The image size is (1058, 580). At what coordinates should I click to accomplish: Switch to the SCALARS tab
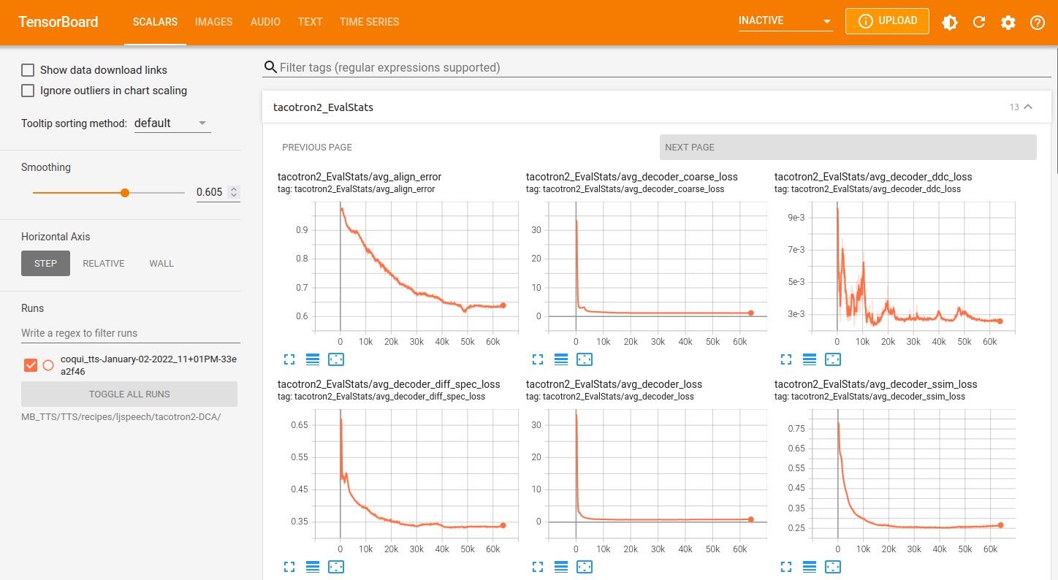155,22
